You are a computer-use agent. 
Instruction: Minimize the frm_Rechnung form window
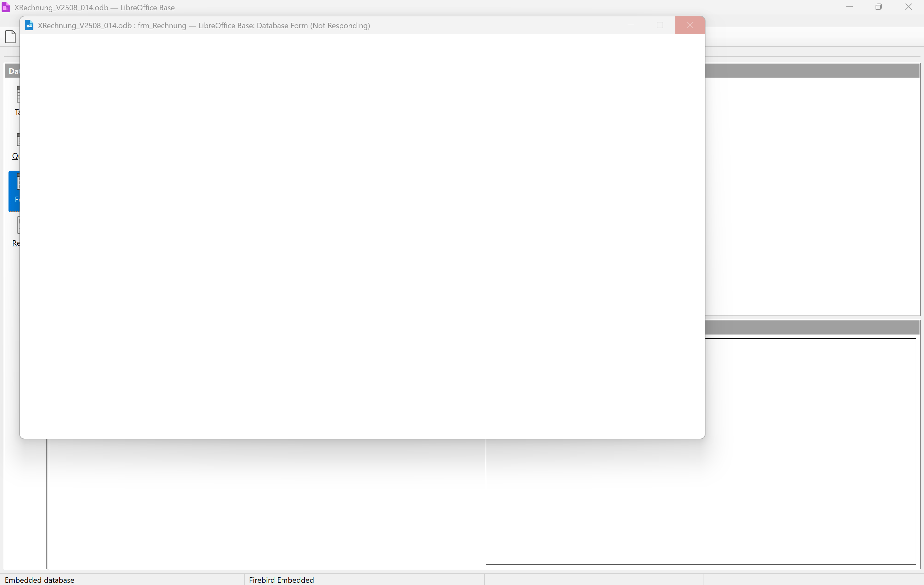tap(630, 25)
